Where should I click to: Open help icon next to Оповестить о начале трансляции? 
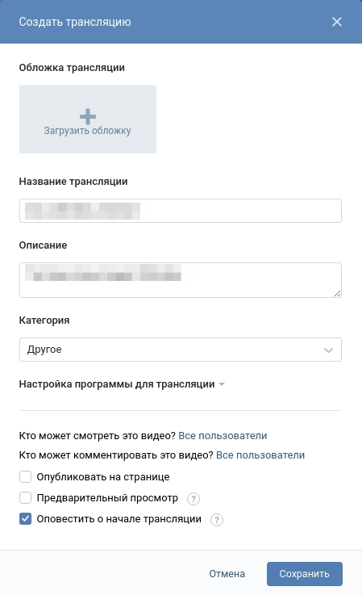coord(217,519)
